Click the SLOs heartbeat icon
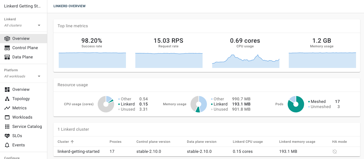Screen dimensions: 364x159 point(7,136)
